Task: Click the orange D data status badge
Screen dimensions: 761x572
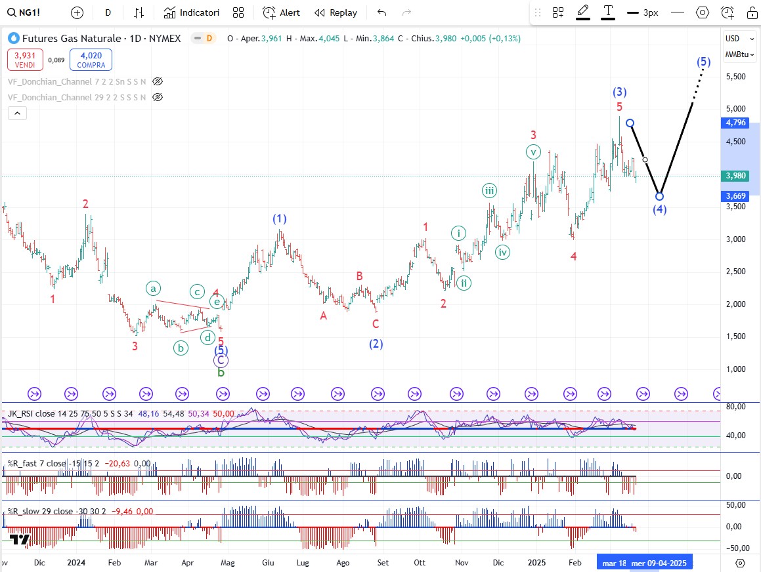Action: 209,38
